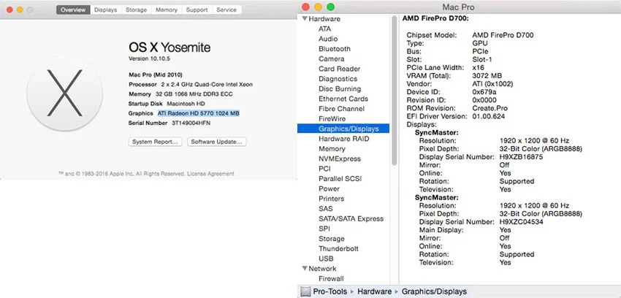Open the Storage tab
This screenshot has width=621, height=298.
click(136, 10)
